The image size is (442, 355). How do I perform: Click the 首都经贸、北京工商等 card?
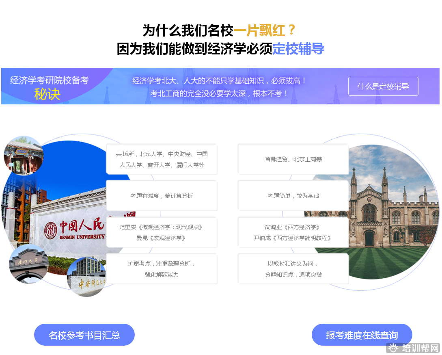tap(293, 159)
